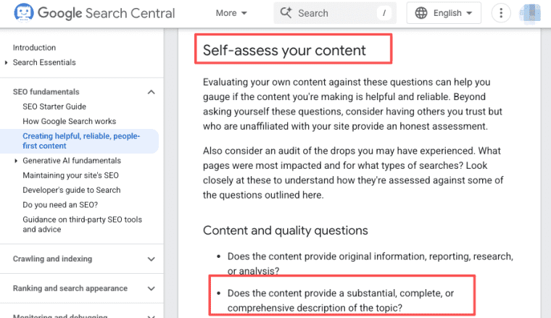Click Ranking and search appearance heading
This screenshot has width=551, height=318.
point(70,288)
